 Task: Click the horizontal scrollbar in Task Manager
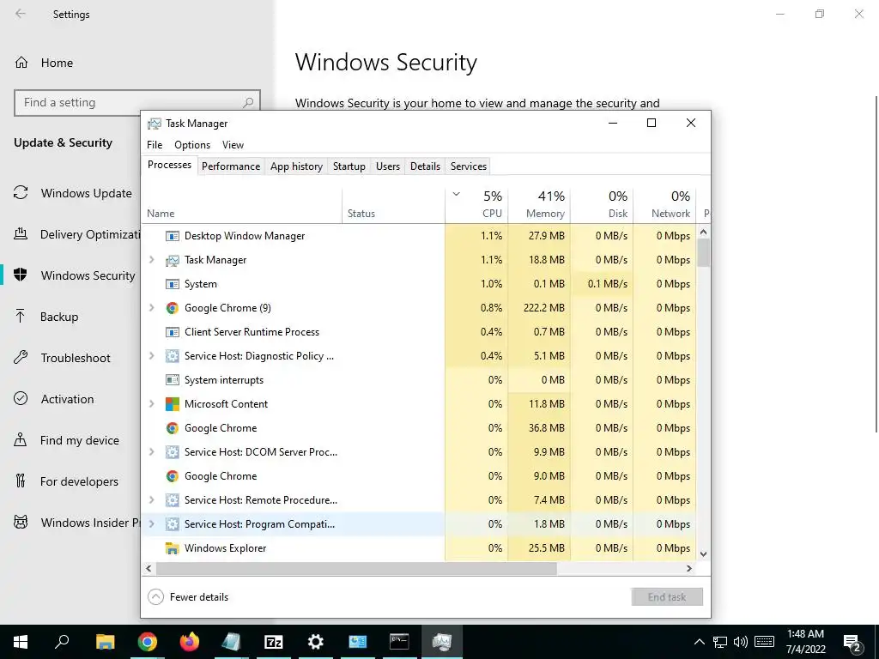click(356, 568)
